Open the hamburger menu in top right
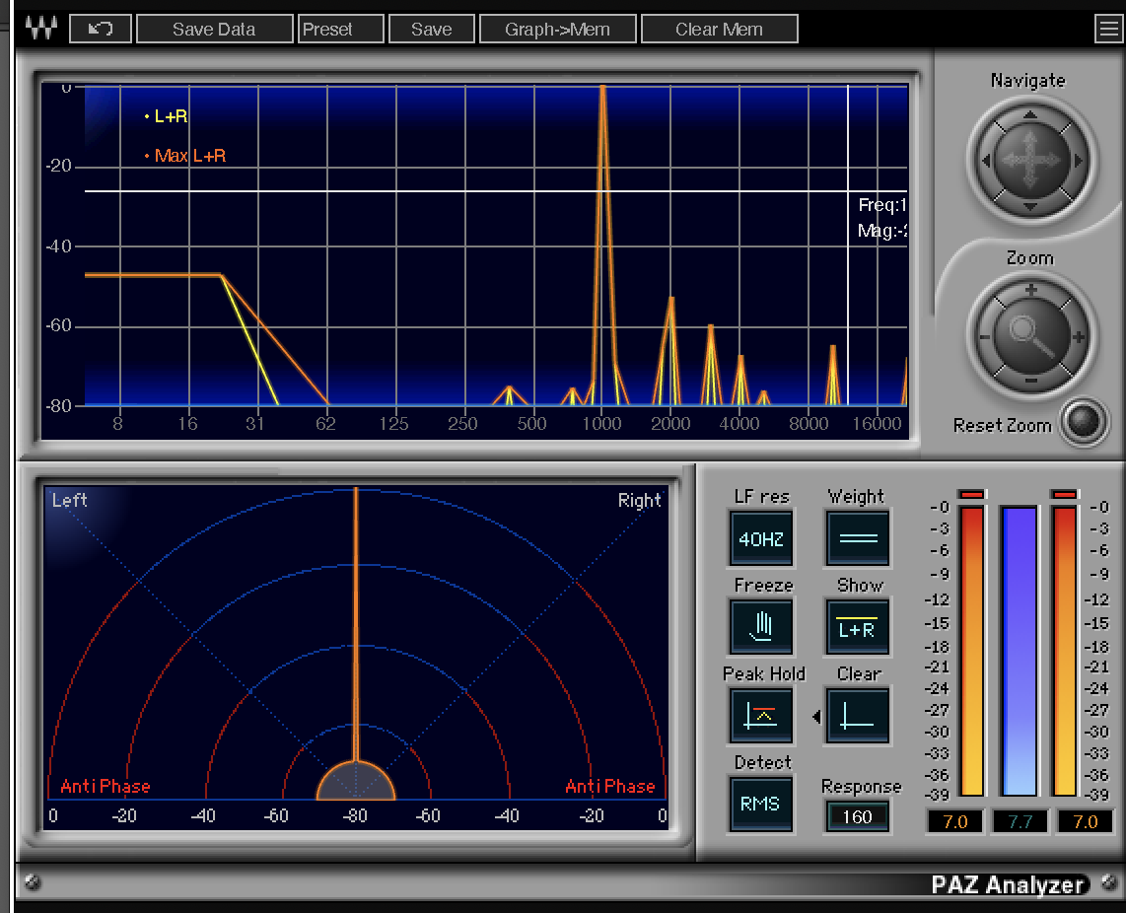 [1109, 29]
